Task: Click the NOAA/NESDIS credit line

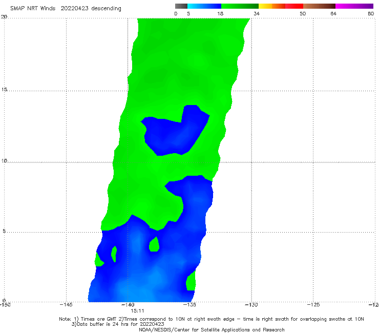Action: pyautogui.click(x=212, y=329)
